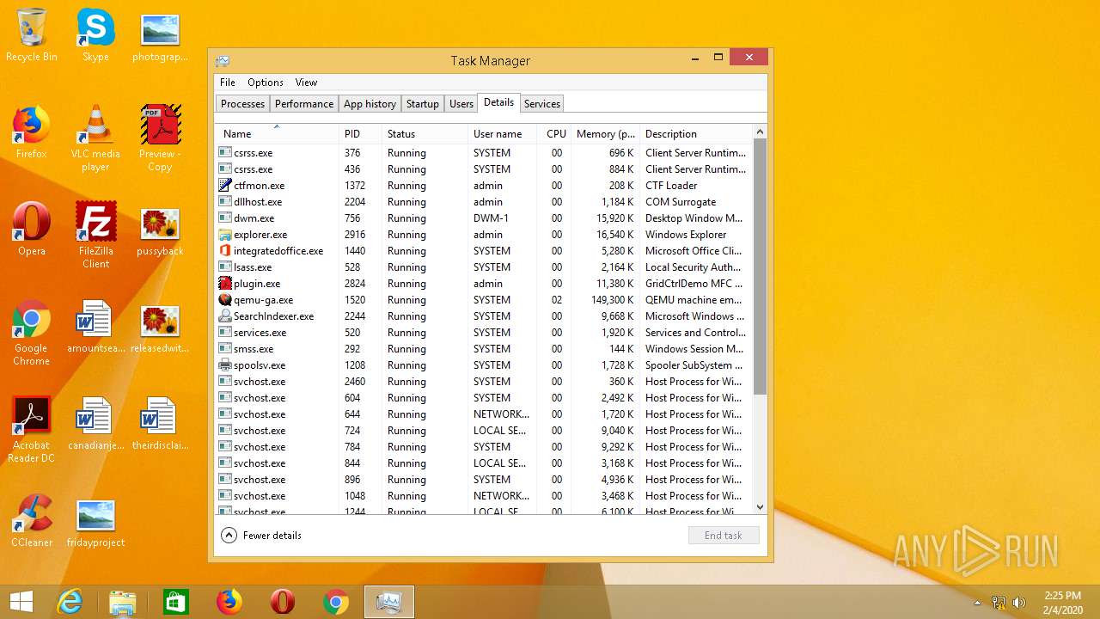1100x619 pixels.
Task: Click the Firefox taskbar icon
Action: point(229,602)
